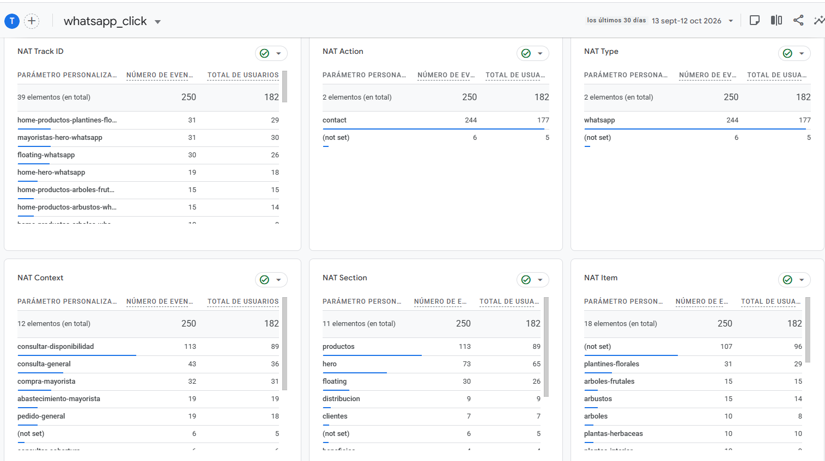Sort NAT Track ID by Total de usuarios
The height and width of the screenshot is (461, 825).
pos(243,75)
